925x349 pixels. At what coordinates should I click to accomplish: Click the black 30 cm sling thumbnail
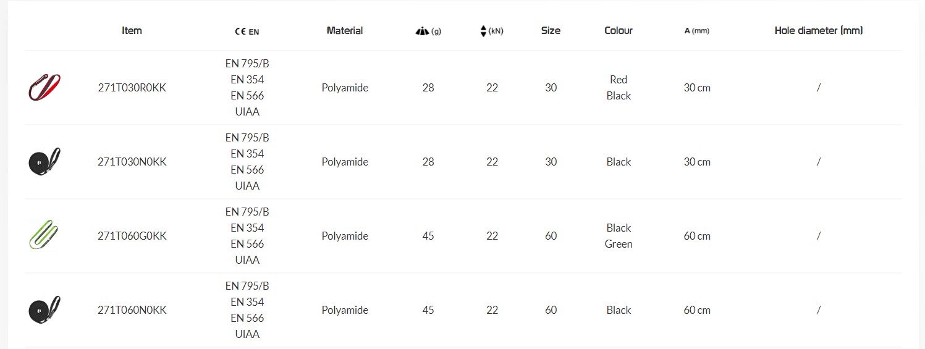tap(44, 162)
